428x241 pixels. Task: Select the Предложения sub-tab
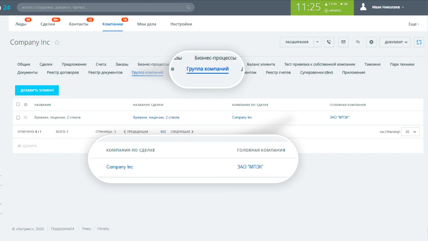coord(74,64)
